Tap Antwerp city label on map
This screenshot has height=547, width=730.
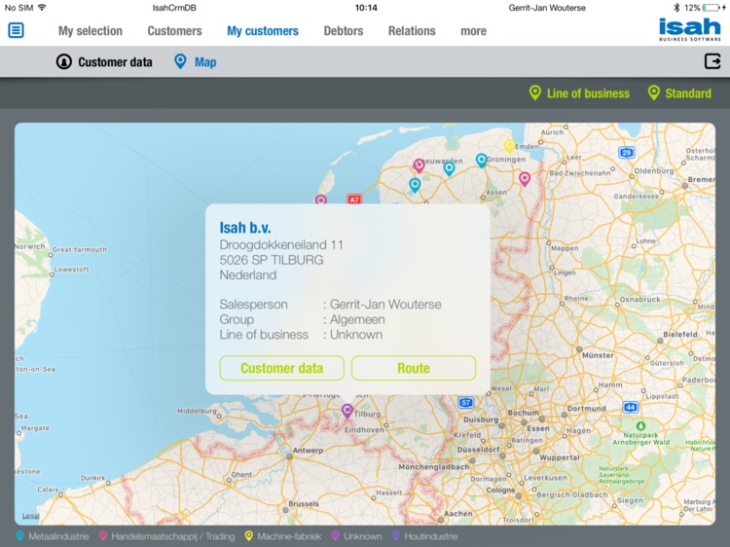308,451
